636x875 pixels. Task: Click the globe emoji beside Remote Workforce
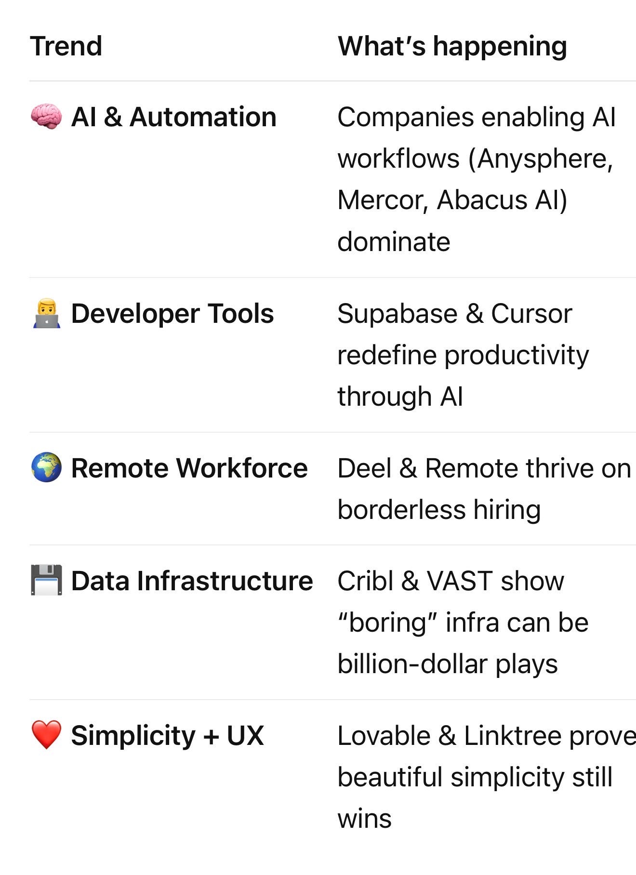click(46, 468)
